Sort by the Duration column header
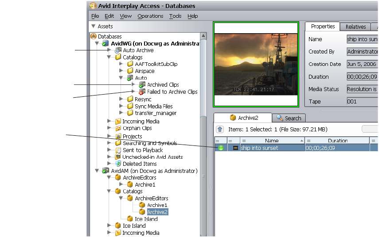This screenshot has height=237, width=379. 338,141
